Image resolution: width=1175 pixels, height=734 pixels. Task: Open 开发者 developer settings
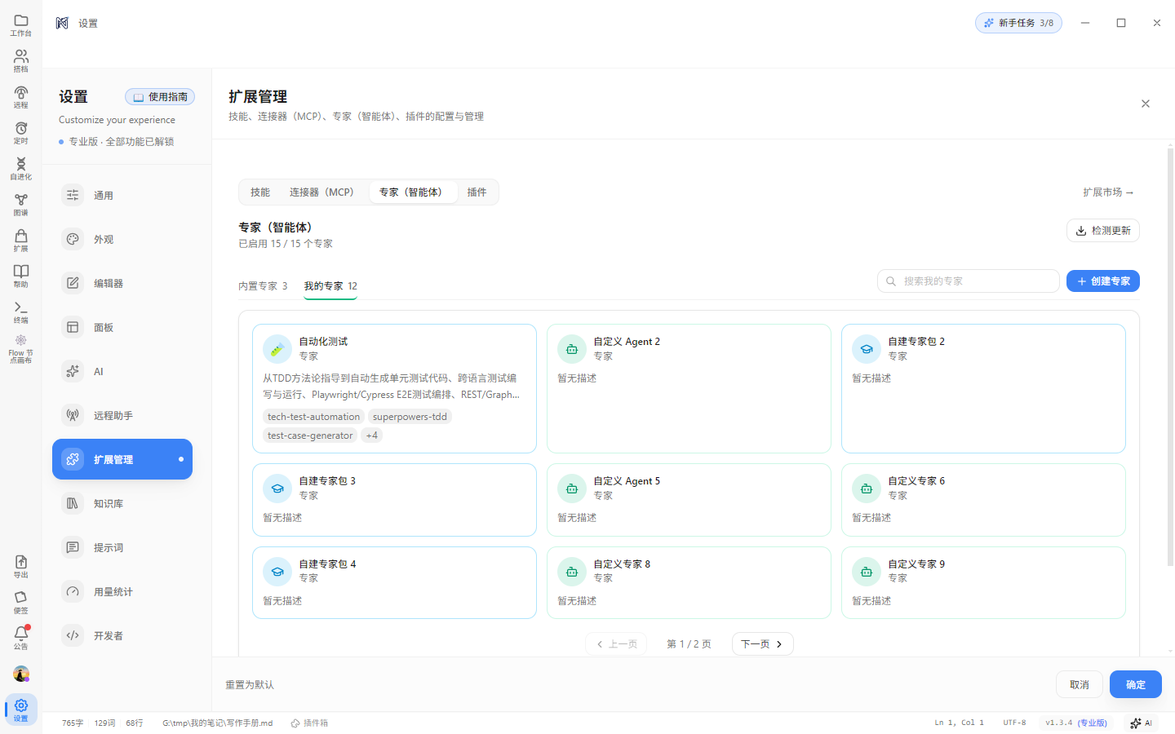pos(122,636)
